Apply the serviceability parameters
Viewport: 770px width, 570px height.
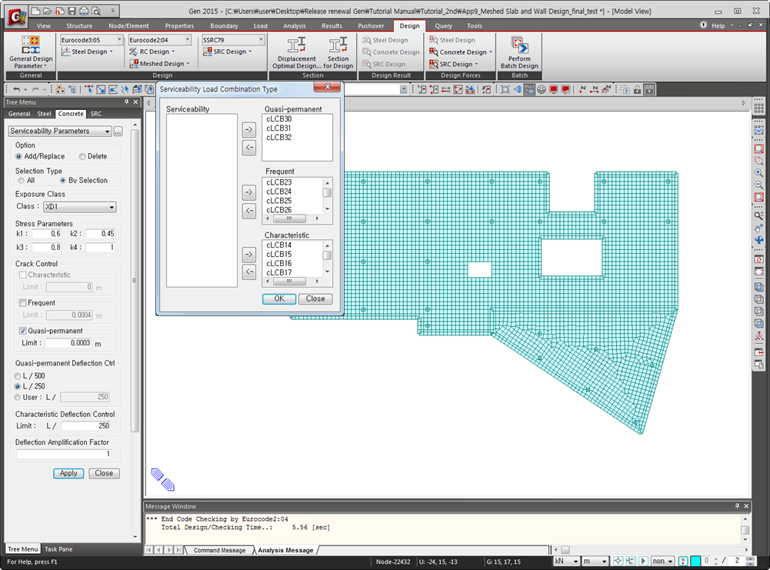click(68, 473)
